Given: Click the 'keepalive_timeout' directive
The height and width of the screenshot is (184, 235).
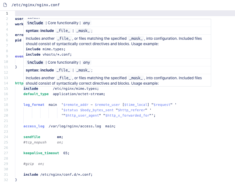Looking at the screenshot, I should click(x=41, y=153).
